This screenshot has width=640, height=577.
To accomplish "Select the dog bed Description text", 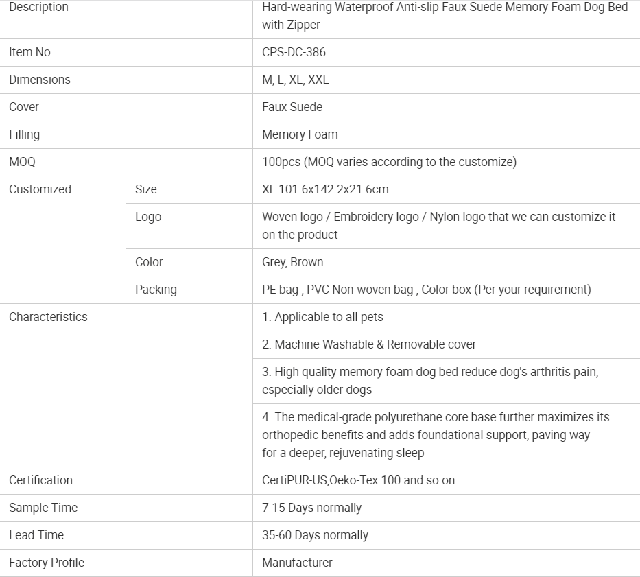I will point(445,16).
